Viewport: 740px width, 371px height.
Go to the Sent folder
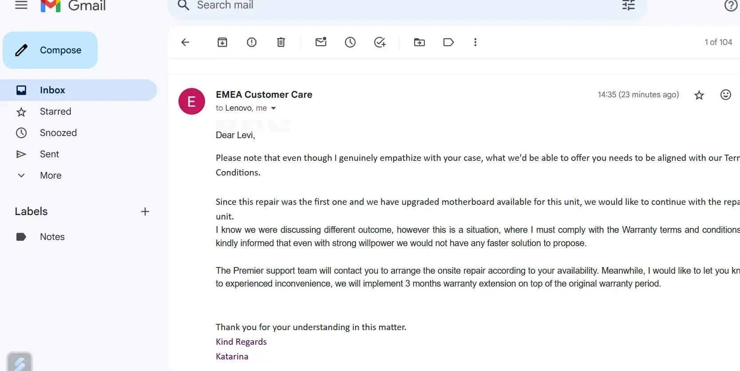tap(49, 154)
